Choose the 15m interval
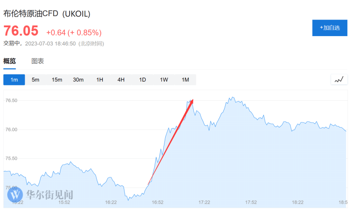This screenshot has height=213, width=353. point(57,80)
